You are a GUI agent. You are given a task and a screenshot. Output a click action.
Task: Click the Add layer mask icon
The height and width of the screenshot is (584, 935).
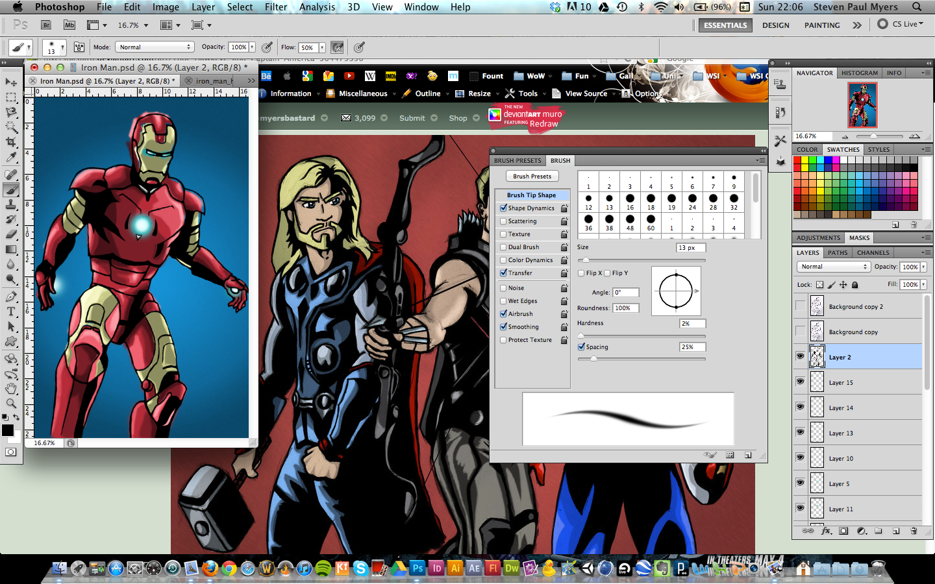(843, 531)
